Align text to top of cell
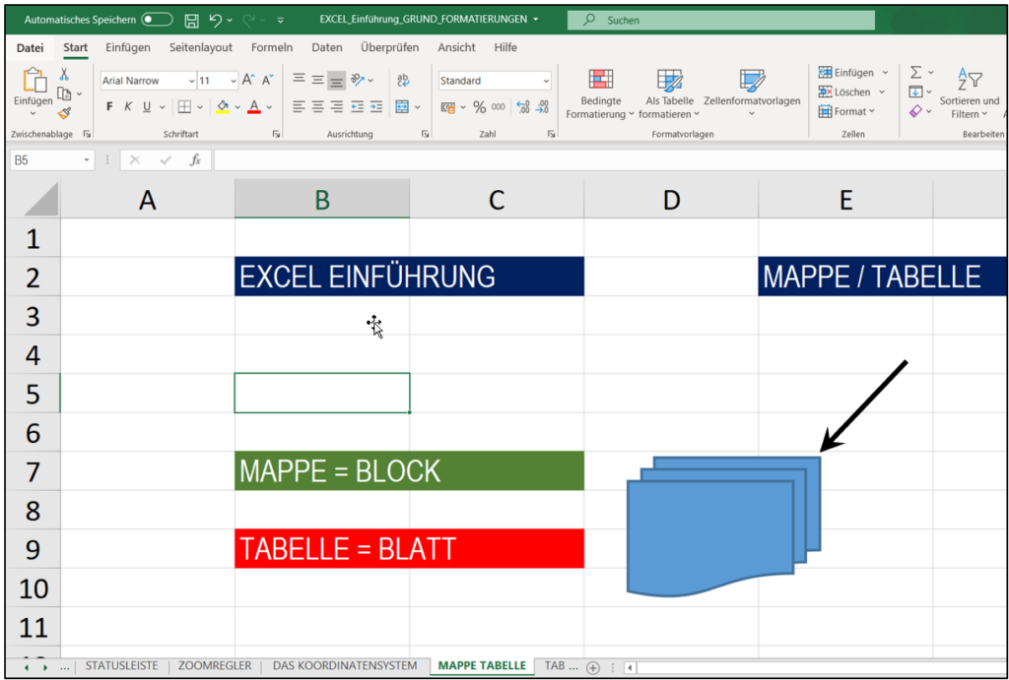Viewport: 1009px width, 680px height. 299,81
